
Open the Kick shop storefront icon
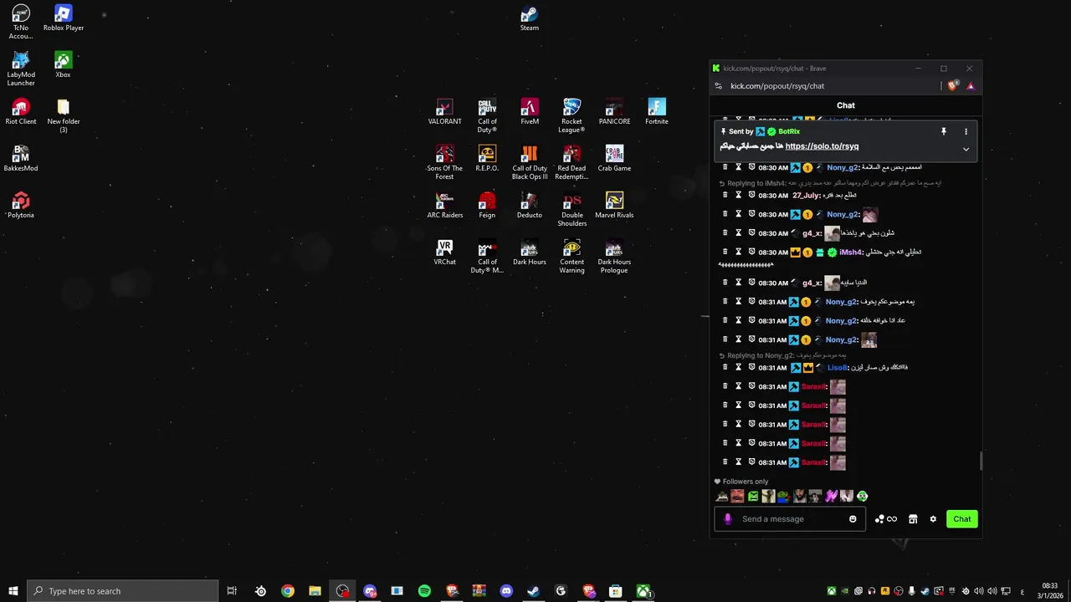913,519
